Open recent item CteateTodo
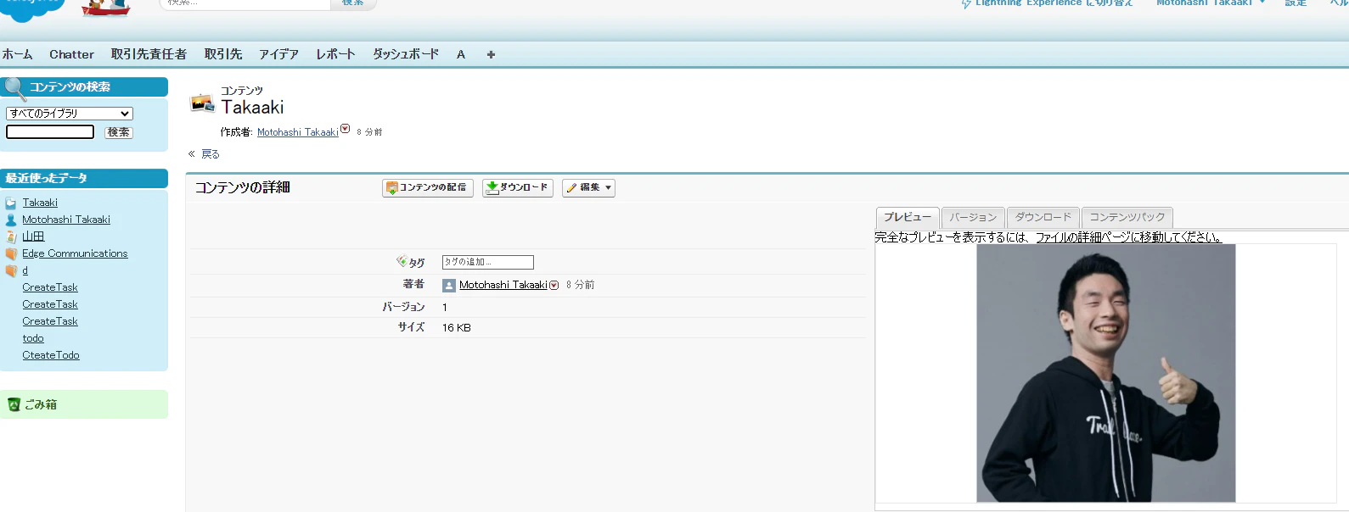1349x512 pixels. point(51,355)
